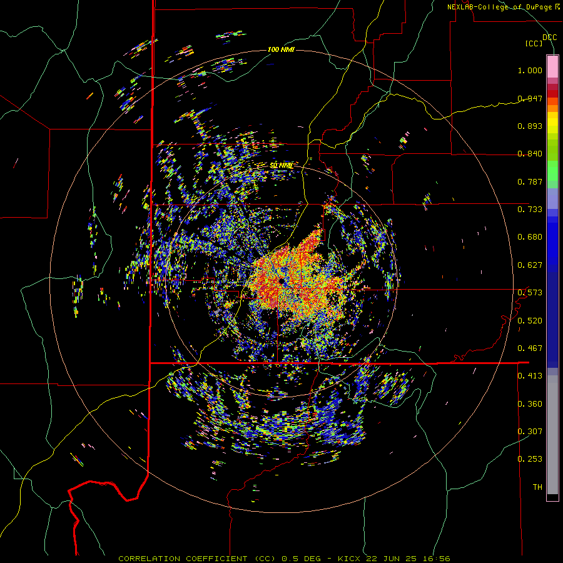
Task: Pick the red segment of the color bar
Action: [552, 93]
